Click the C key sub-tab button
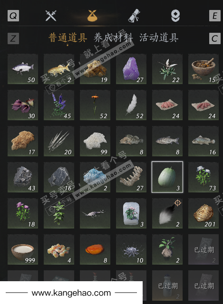 (x=215, y=38)
